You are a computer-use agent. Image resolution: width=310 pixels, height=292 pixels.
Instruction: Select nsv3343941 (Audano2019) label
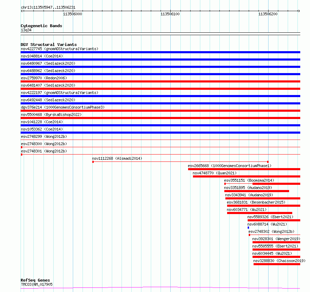tap(249, 195)
